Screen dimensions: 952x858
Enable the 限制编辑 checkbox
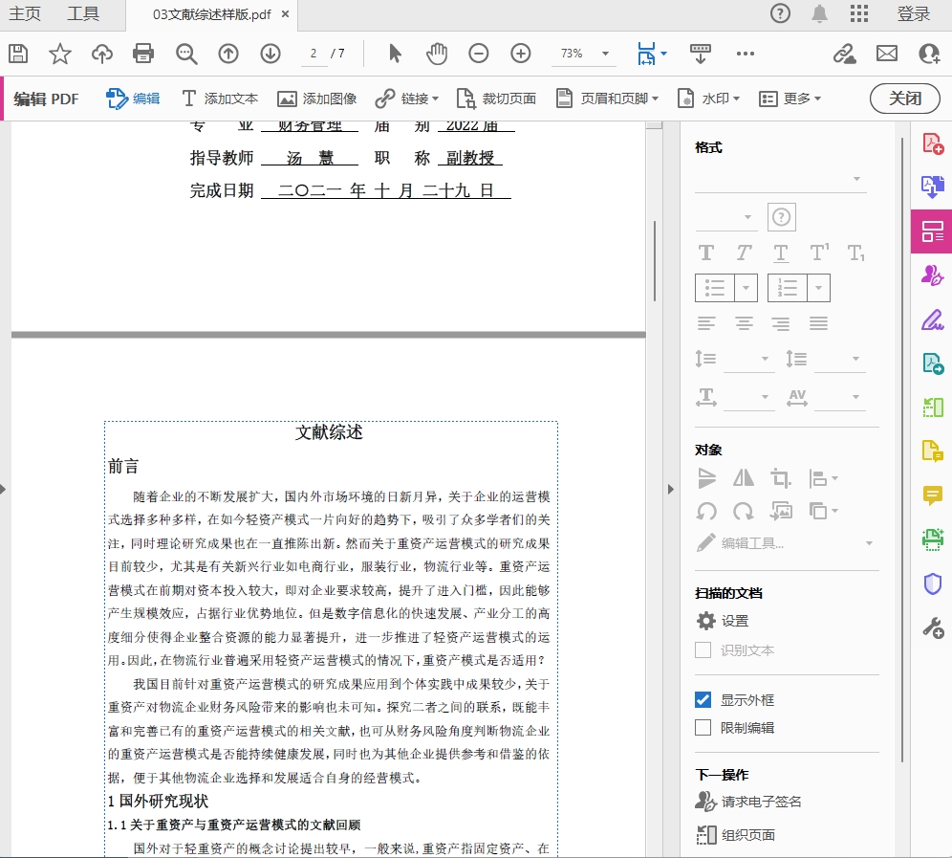tap(703, 728)
